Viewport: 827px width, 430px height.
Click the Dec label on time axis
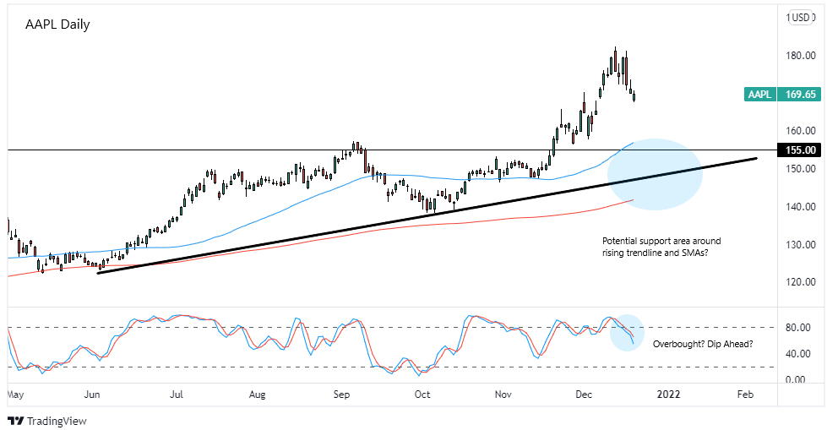click(584, 395)
